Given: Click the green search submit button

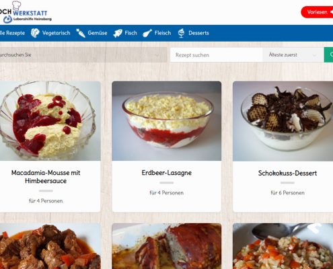Looking at the screenshot, I should click(328, 54).
